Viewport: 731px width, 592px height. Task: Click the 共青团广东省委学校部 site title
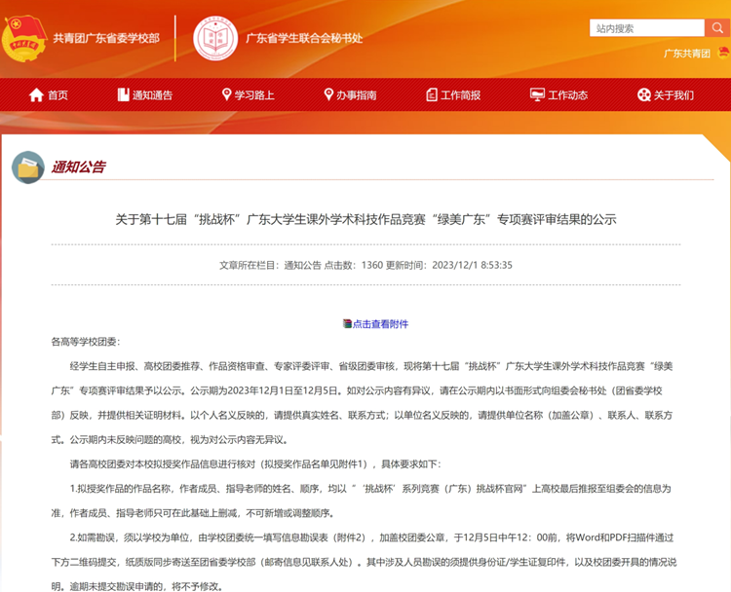pos(106,38)
